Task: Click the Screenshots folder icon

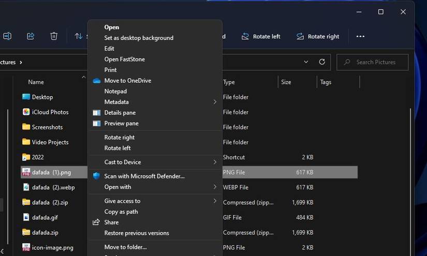Action: [26, 127]
